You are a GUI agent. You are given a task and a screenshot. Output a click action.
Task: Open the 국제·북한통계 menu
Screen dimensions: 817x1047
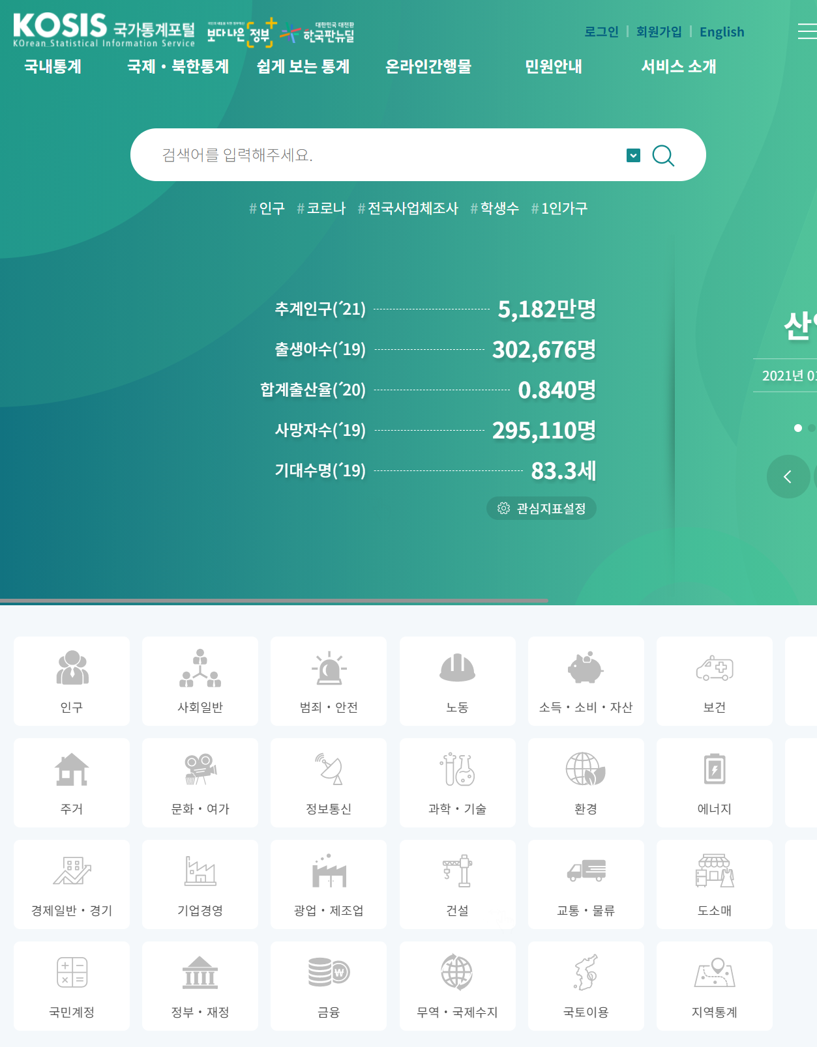pyautogui.click(x=178, y=66)
